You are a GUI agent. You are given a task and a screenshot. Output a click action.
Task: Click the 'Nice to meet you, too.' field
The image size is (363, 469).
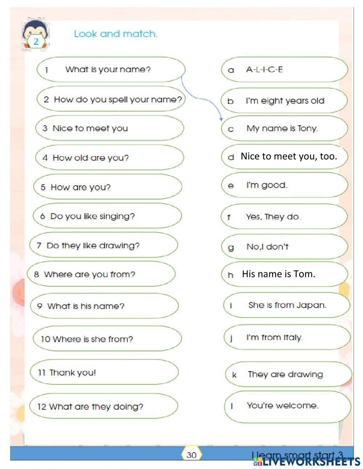(x=289, y=156)
